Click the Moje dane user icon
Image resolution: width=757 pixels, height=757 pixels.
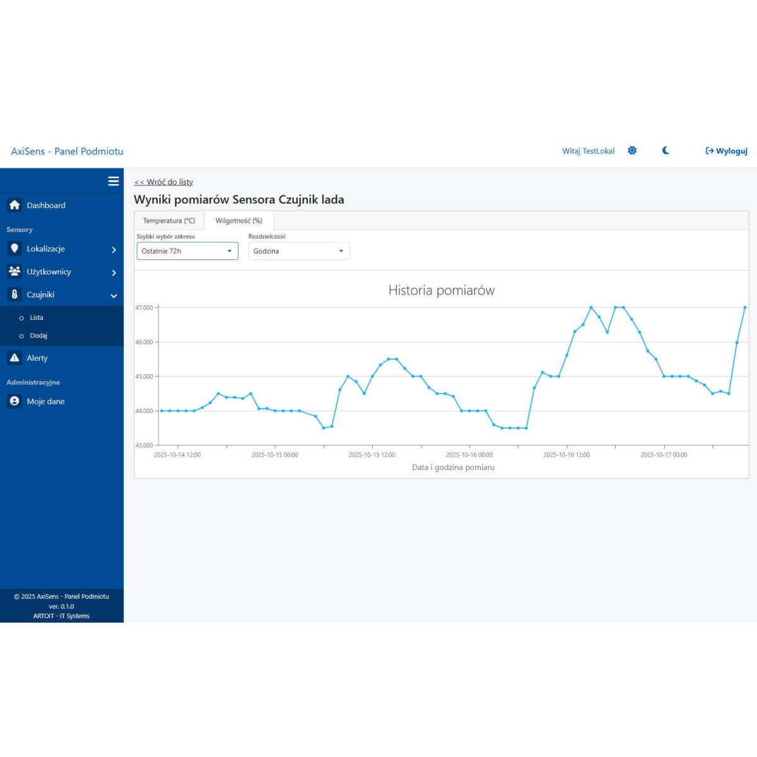(x=15, y=401)
